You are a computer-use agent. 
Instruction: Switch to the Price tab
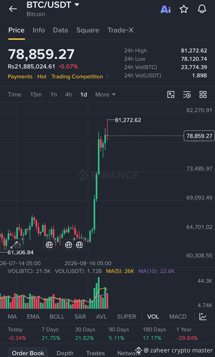click(x=16, y=30)
